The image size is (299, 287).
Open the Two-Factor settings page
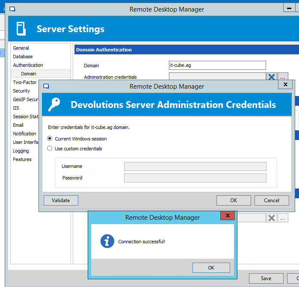point(25,82)
